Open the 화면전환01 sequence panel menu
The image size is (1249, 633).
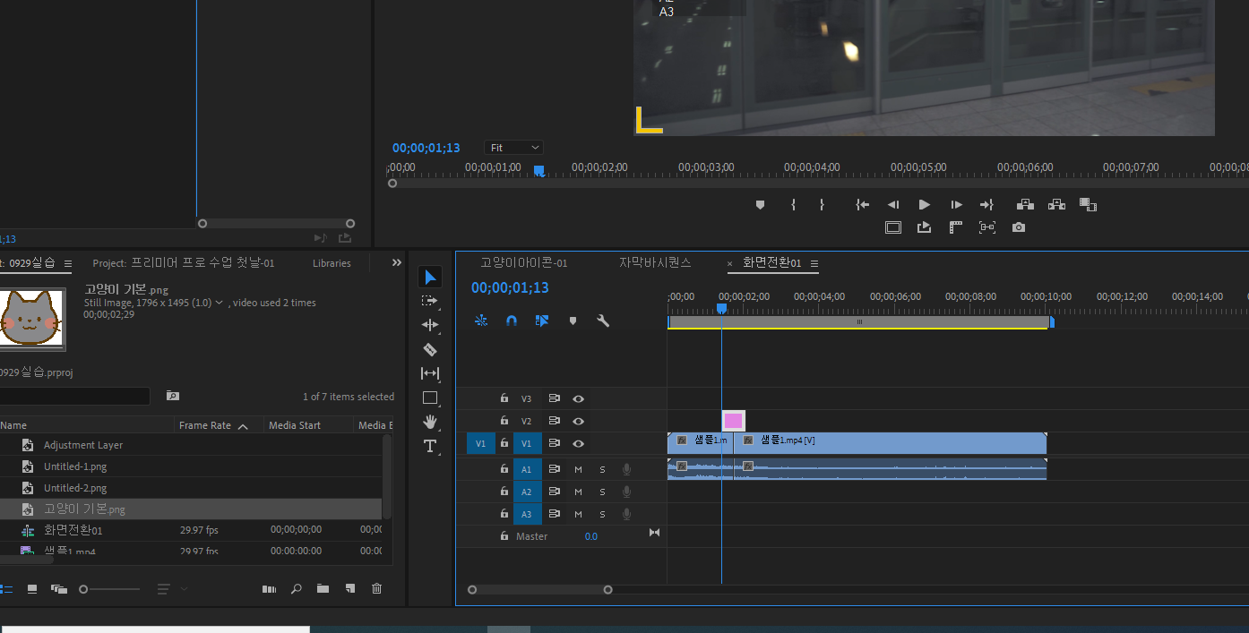(814, 263)
